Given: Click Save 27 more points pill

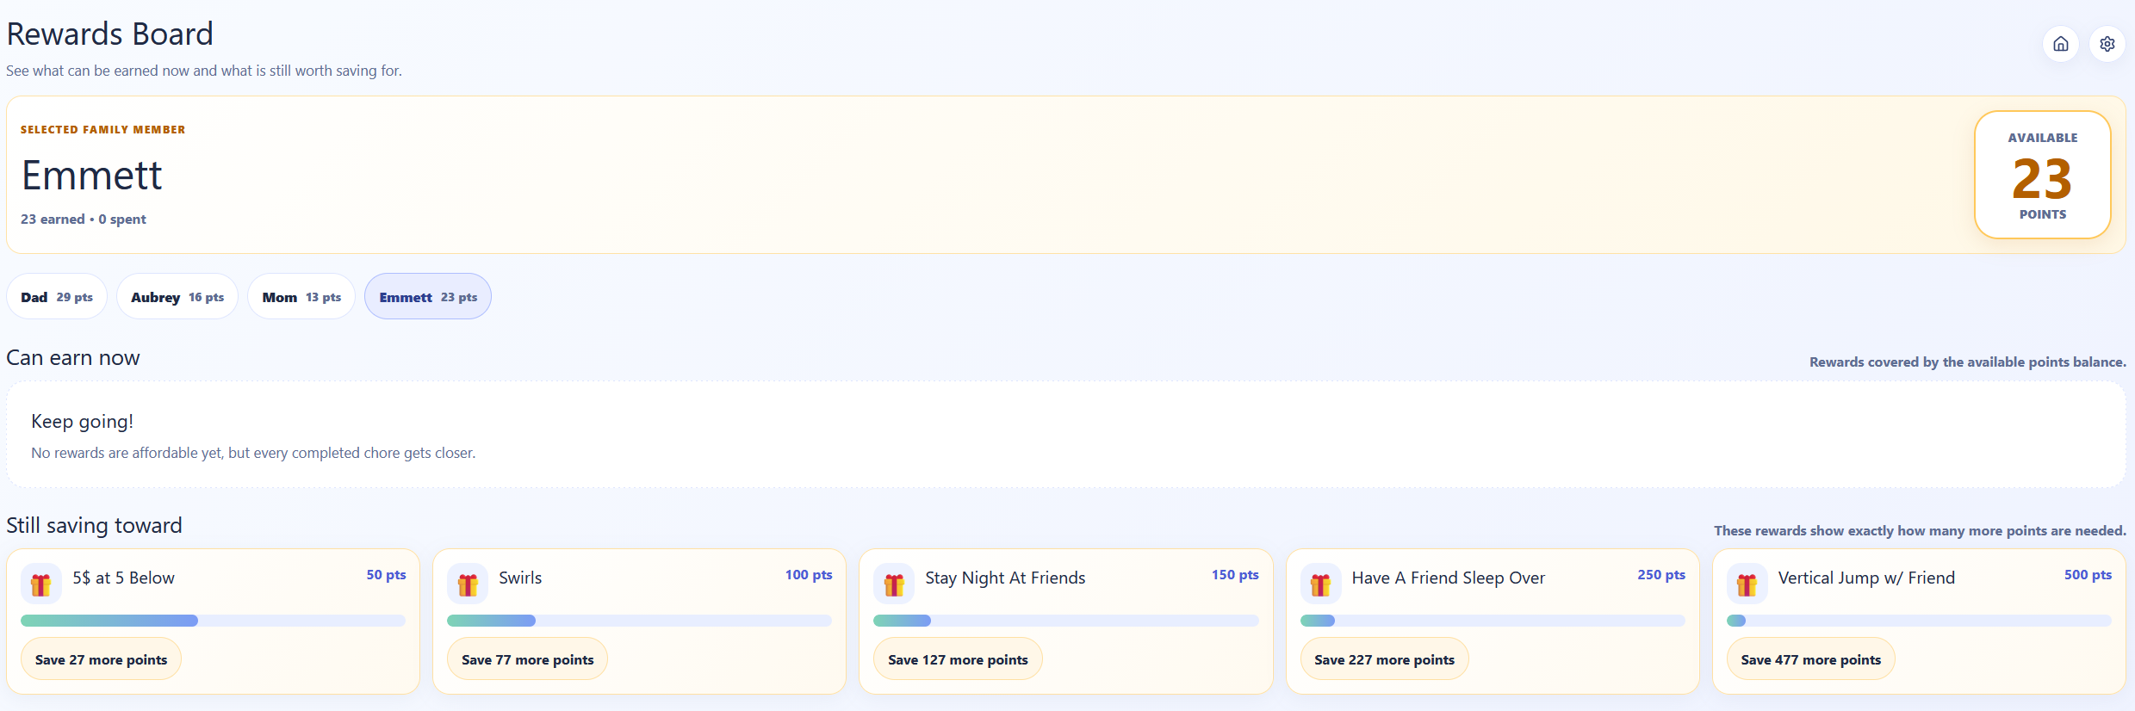Looking at the screenshot, I should [x=101, y=659].
